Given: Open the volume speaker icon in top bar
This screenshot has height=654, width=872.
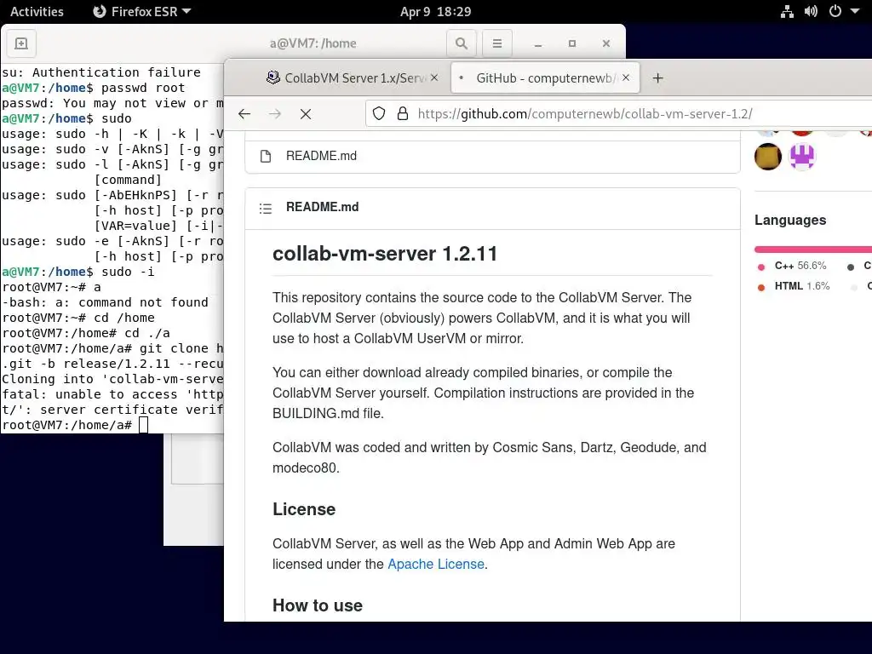Looking at the screenshot, I should 811,12.
